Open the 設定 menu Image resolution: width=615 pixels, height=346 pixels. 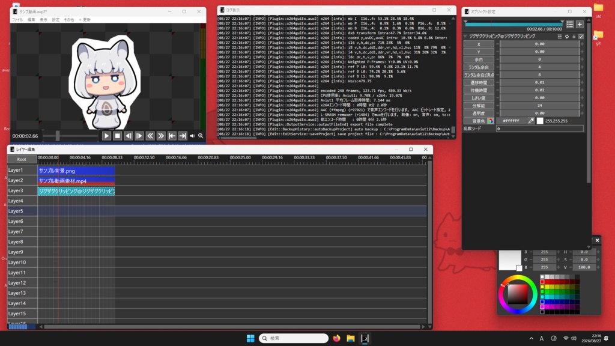56,20
